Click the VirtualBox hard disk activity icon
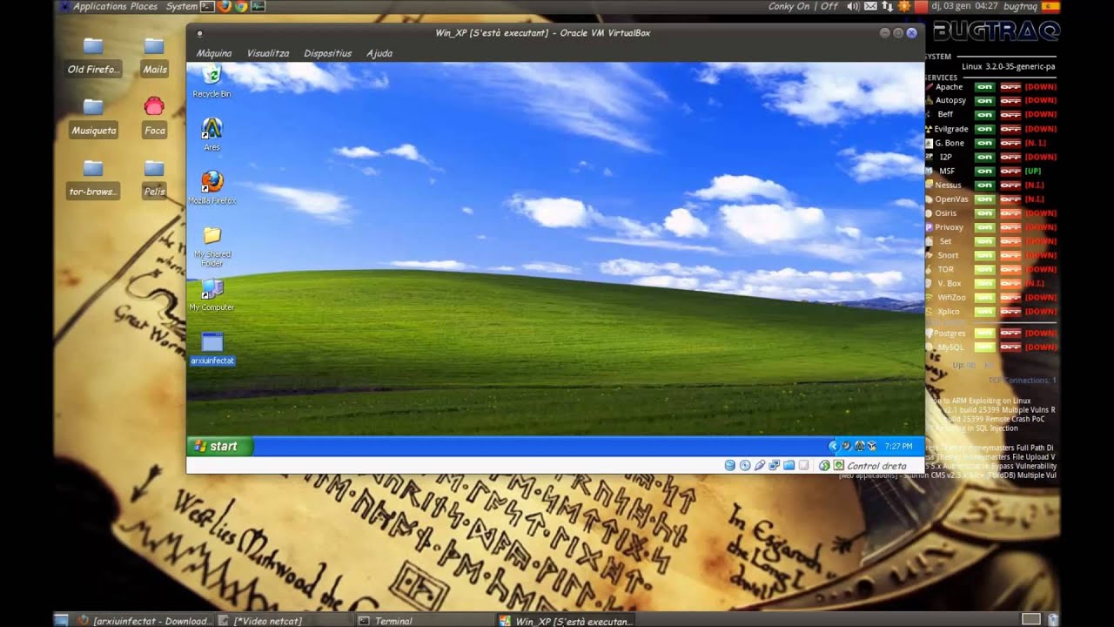The width and height of the screenshot is (1114, 627). 729,466
